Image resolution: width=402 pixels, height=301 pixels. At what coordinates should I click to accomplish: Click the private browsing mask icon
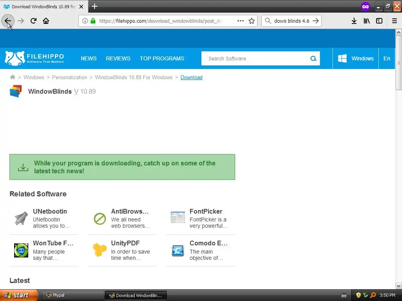365,6
